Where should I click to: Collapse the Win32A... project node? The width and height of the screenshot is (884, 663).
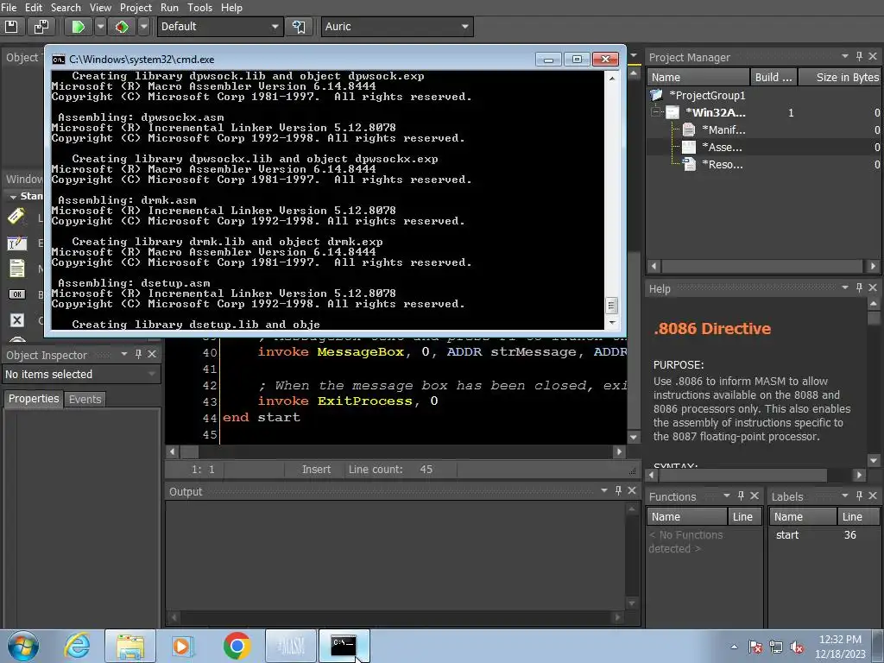pos(655,112)
